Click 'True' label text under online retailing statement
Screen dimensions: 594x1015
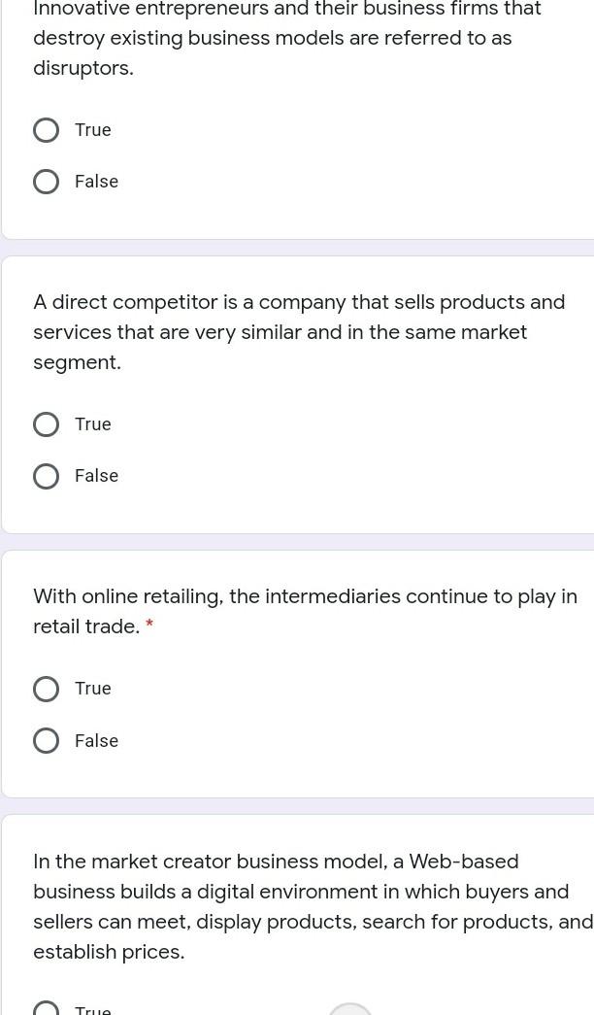click(x=93, y=689)
